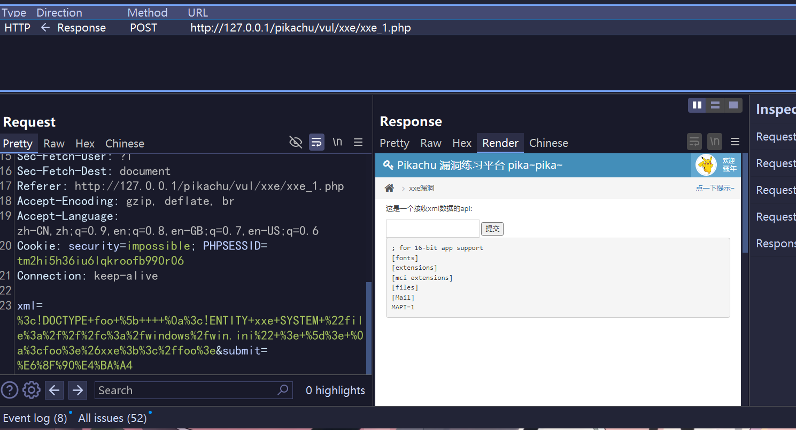Click the xml data input box
Image resolution: width=796 pixels, height=430 pixels.
pyautogui.click(x=432, y=229)
